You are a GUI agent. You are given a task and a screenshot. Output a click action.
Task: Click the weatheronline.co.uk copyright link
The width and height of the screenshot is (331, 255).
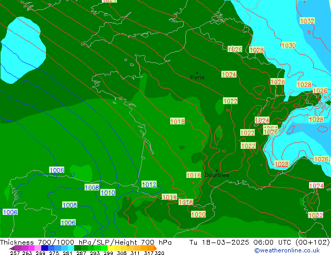click(x=287, y=250)
